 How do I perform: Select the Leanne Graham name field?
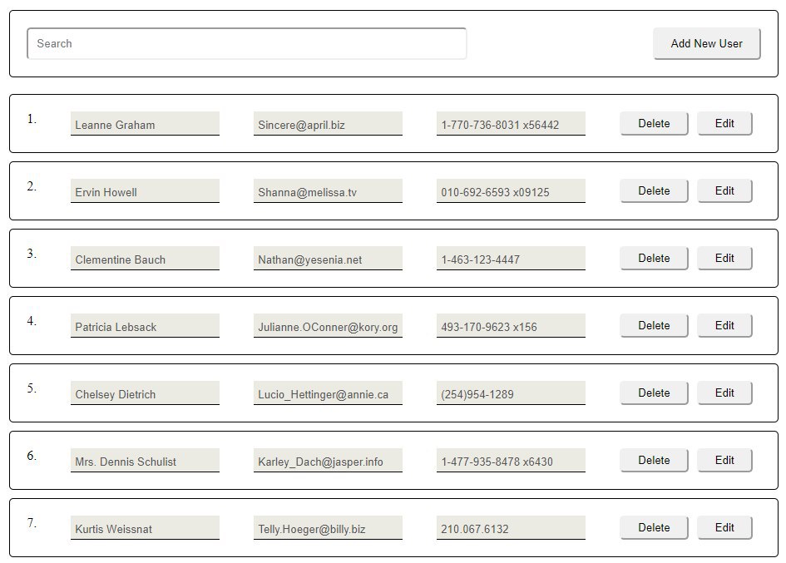coord(145,124)
